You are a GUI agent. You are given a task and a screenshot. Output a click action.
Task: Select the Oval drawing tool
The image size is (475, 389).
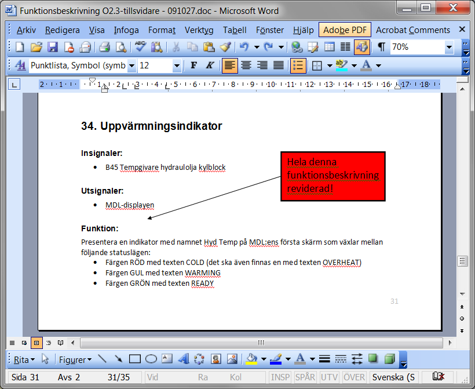[x=151, y=359]
